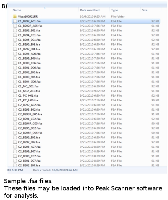Screen dimensions: 168x200
Task: Click the file icon of C2_B301_D07.fsa
Action: click(15, 161)
